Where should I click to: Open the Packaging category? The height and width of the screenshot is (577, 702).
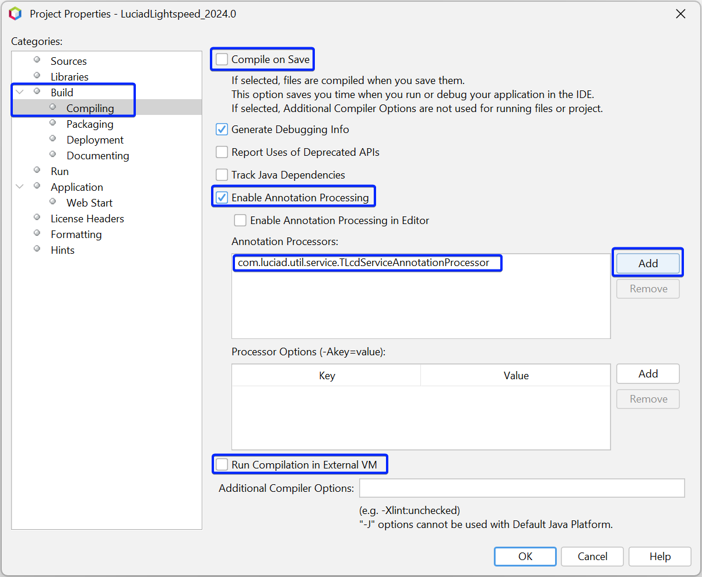pos(90,124)
